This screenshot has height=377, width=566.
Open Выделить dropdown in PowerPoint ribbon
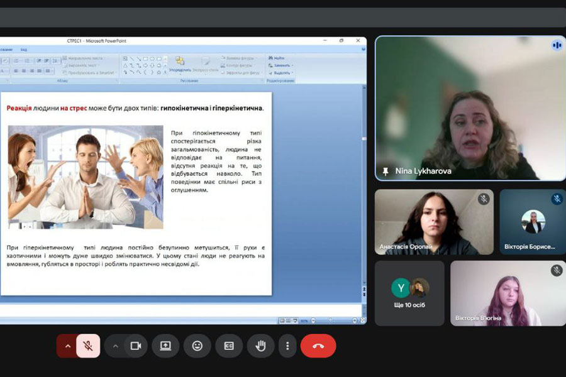281,73
